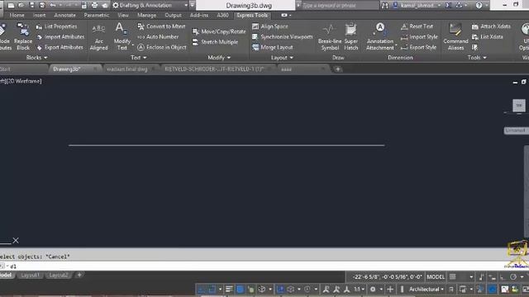Viewport: 529px width, 297px height.
Task: Expand the Blocks panel dropdown
Action: tap(36, 58)
